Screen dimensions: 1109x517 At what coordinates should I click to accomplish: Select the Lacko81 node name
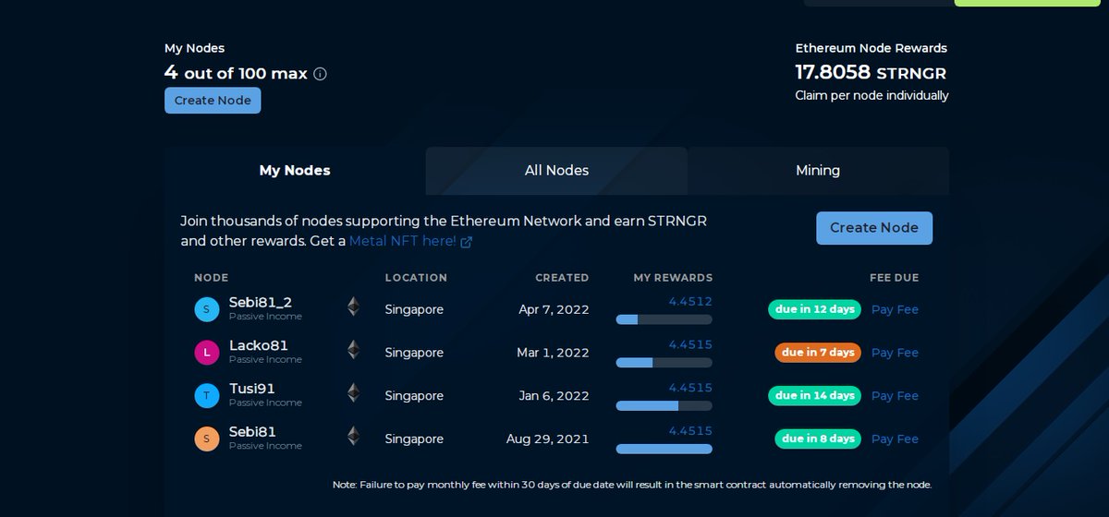click(259, 345)
